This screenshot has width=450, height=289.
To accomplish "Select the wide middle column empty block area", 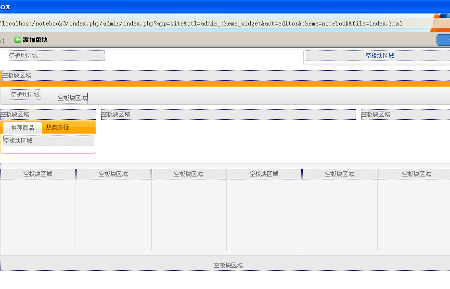I will 228,114.
